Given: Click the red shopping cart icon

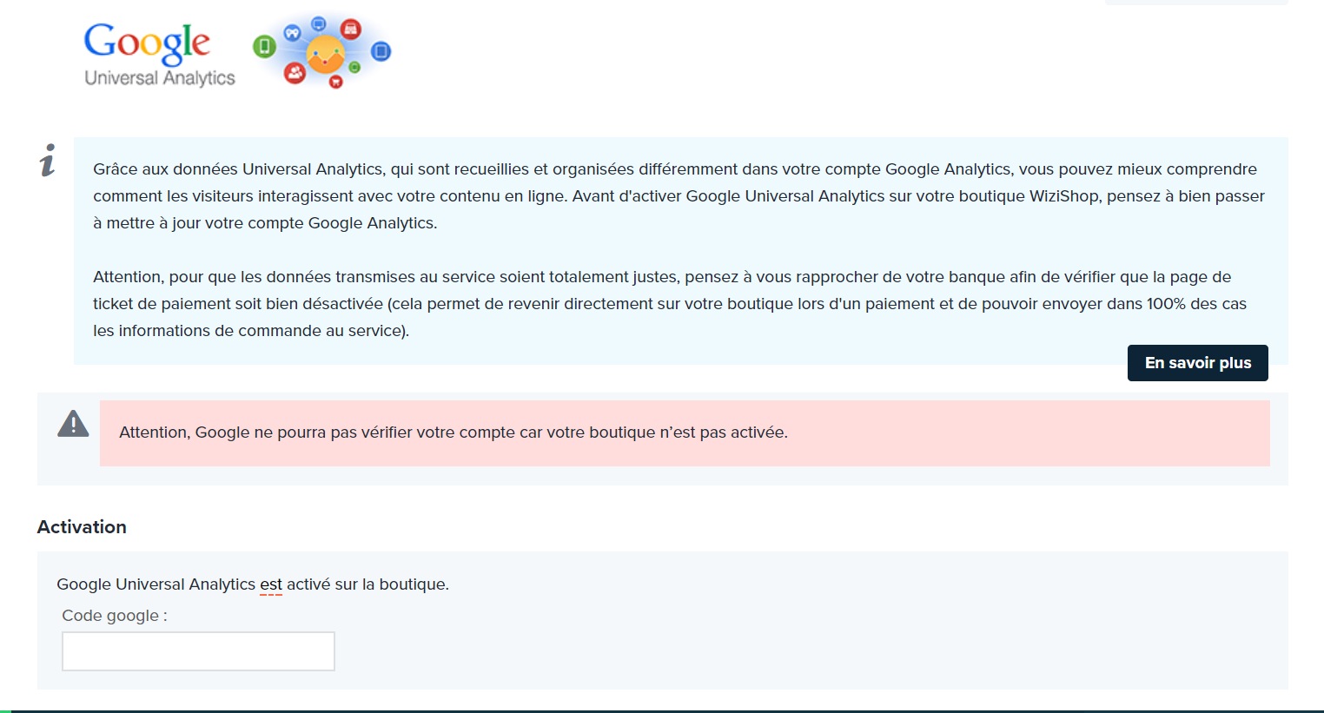Looking at the screenshot, I should point(336,82).
